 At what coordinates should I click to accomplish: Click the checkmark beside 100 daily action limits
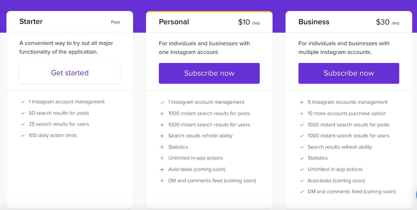tap(23, 135)
